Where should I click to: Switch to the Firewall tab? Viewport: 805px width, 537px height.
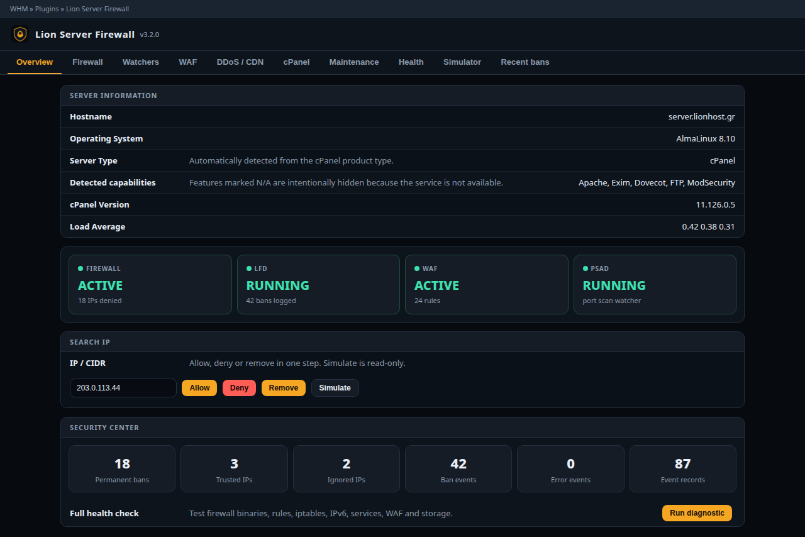tap(87, 62)
